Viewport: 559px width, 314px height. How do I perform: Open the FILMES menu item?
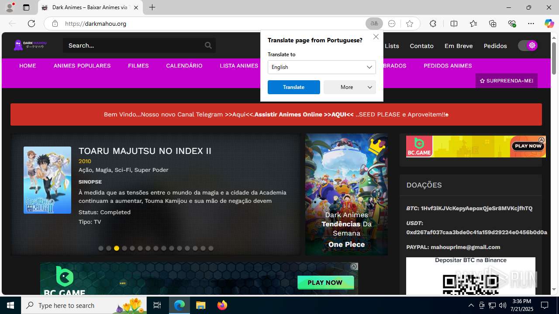tap(138, 66)
